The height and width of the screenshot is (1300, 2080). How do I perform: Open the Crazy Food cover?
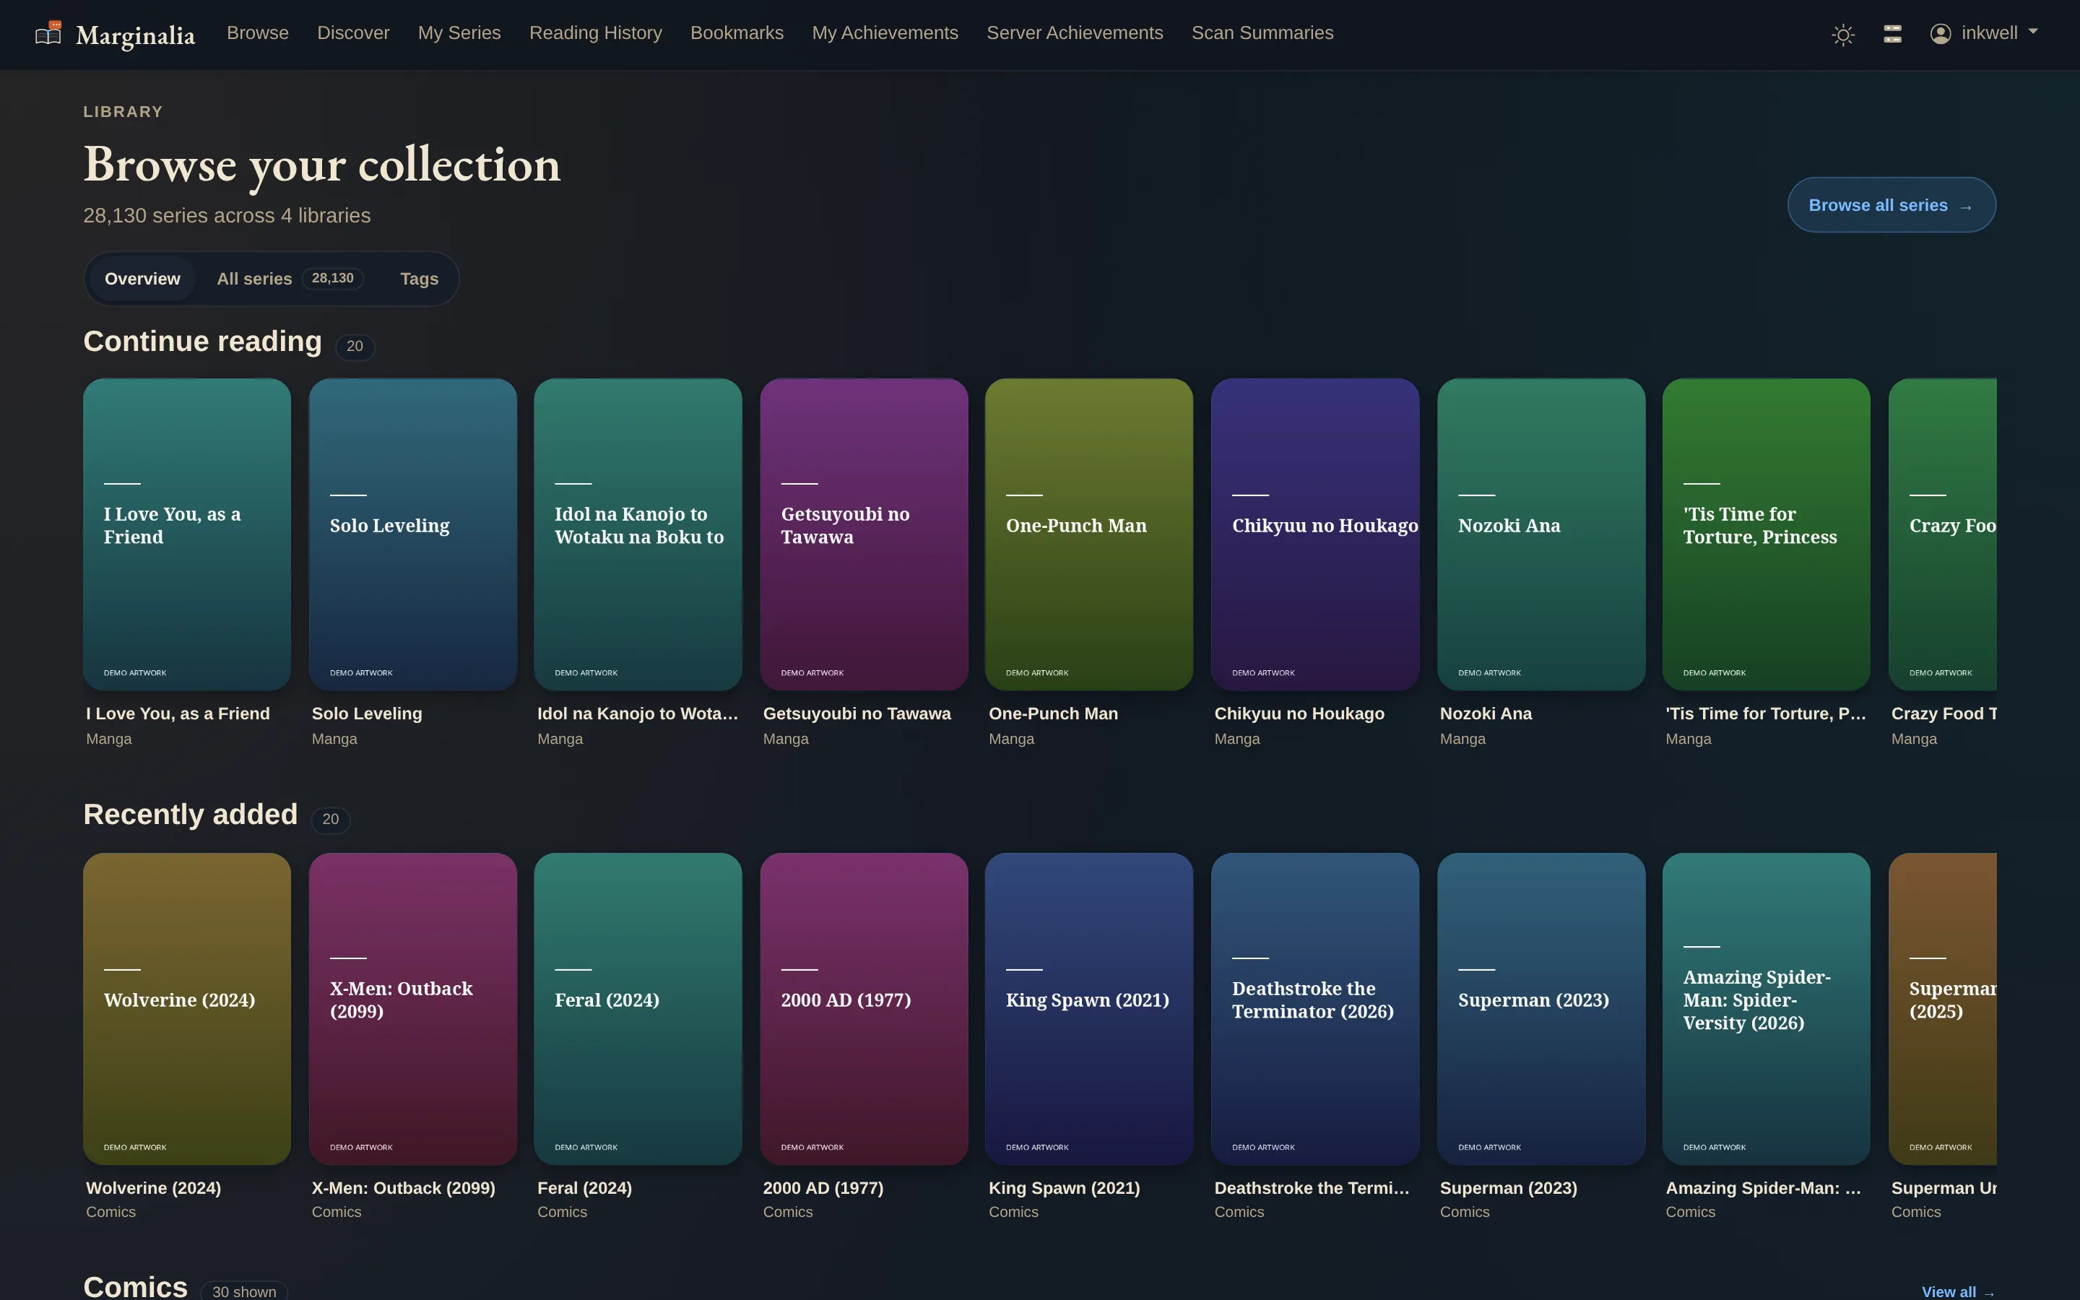pos(1943,534)
